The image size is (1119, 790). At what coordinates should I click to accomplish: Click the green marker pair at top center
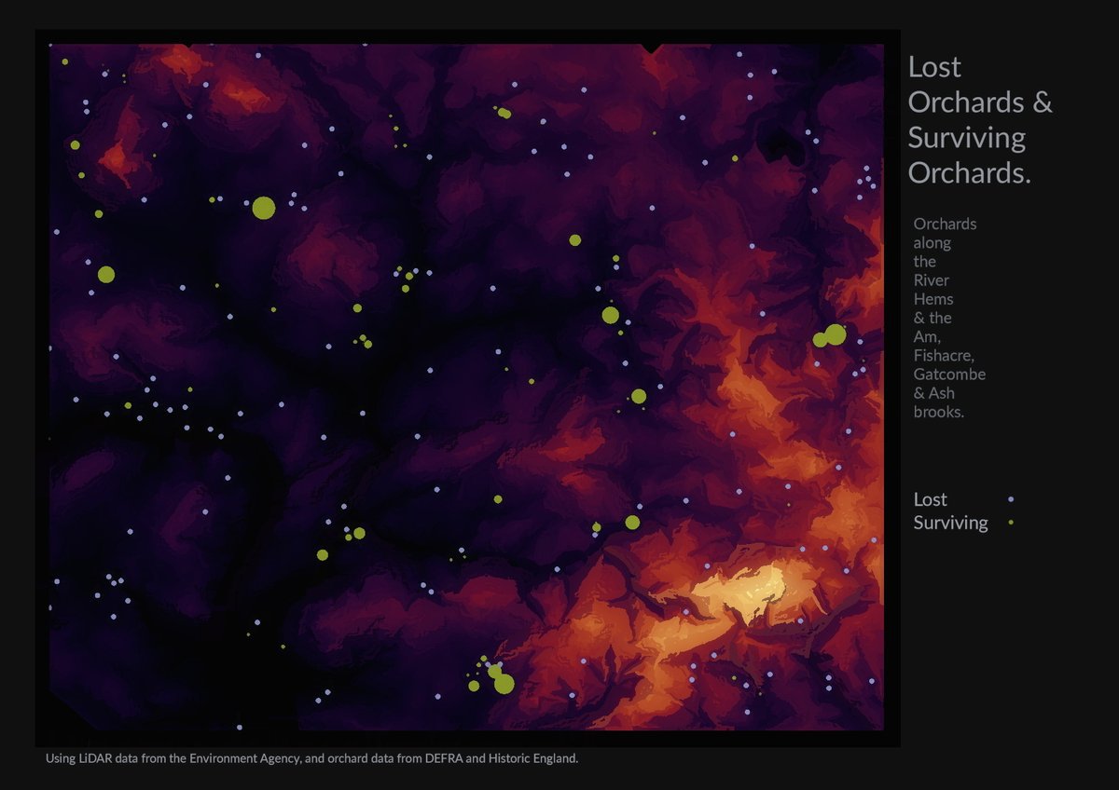click(x=504, y=113)
